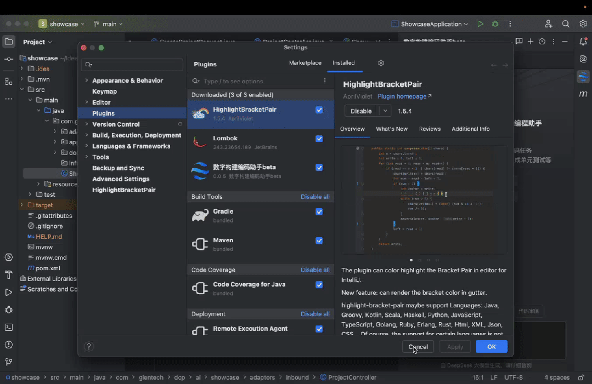Focus the plugin search 'Type / to see options' field
Viewport: 592px width, 384px height.
pos(261,81)
